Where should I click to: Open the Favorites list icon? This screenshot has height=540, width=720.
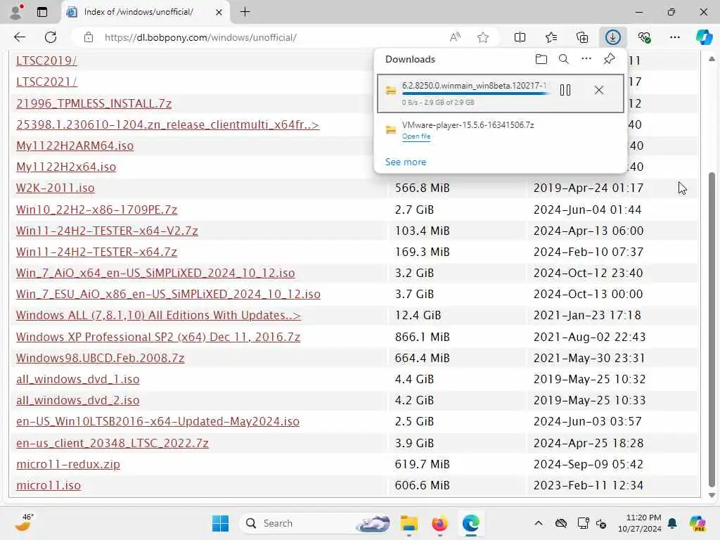point(551,38)
